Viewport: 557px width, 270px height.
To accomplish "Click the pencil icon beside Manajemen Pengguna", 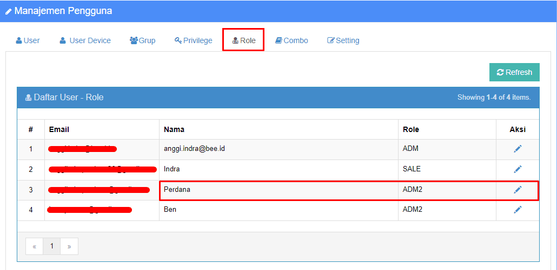I will (9, 11).
